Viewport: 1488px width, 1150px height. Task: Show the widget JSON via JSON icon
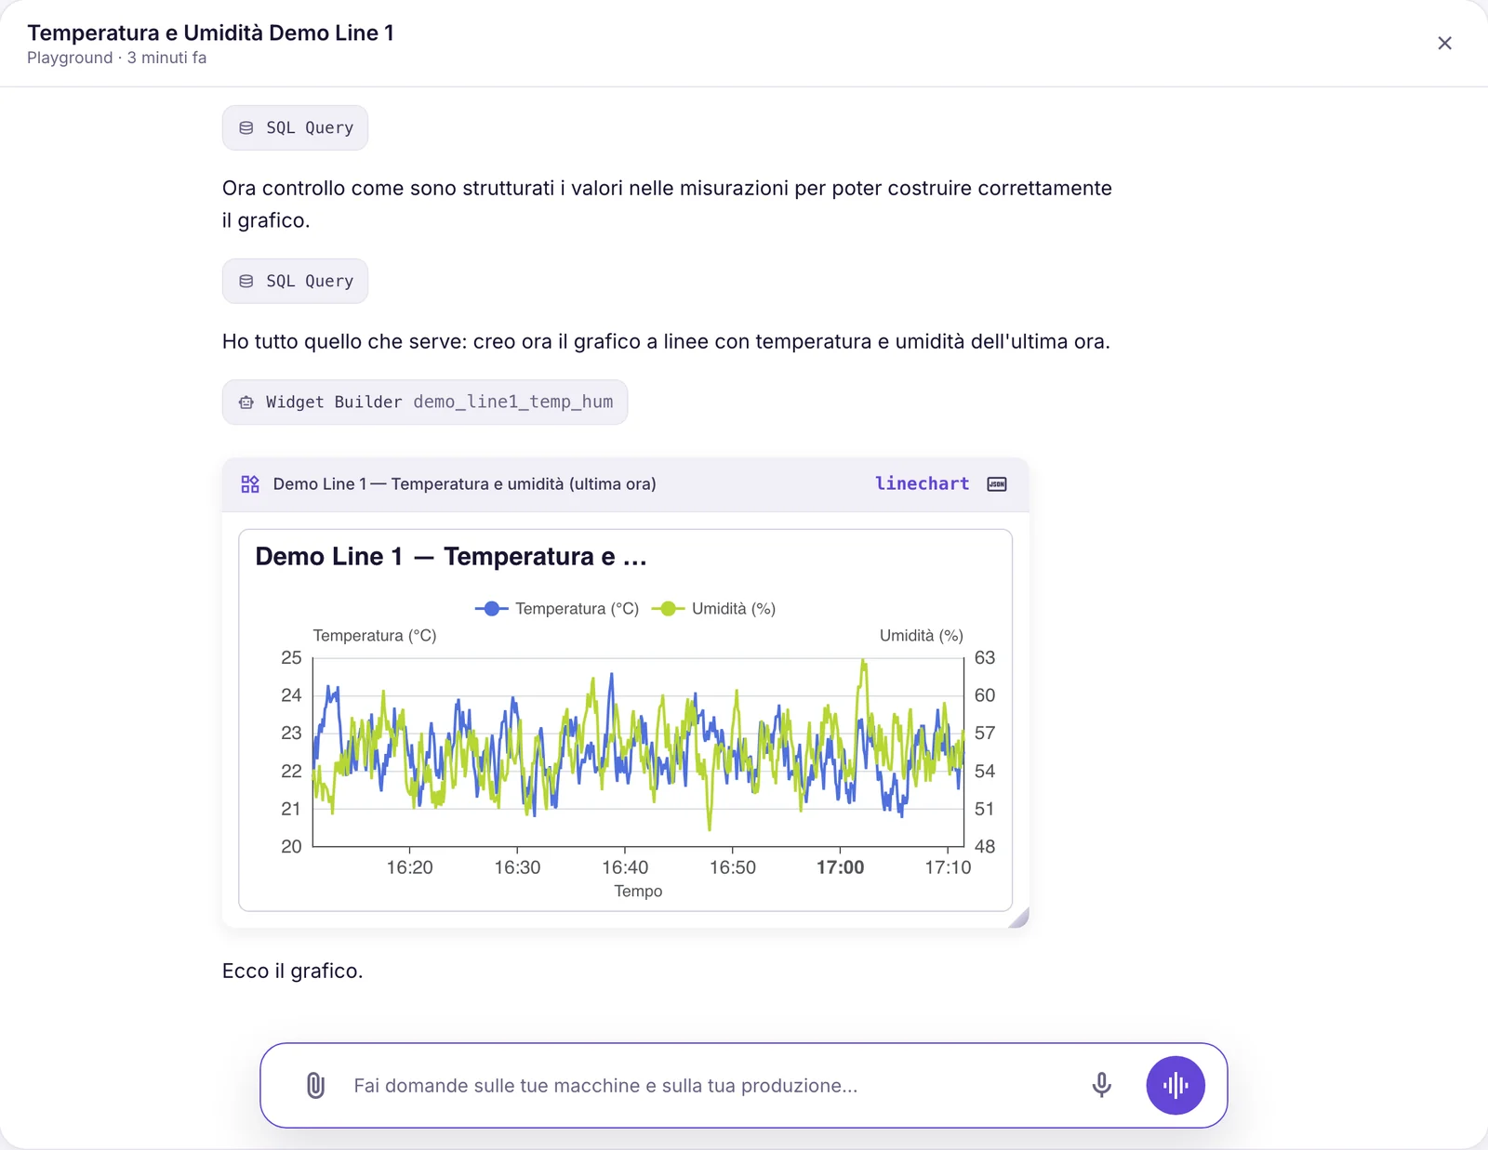(x=997, y=484)
